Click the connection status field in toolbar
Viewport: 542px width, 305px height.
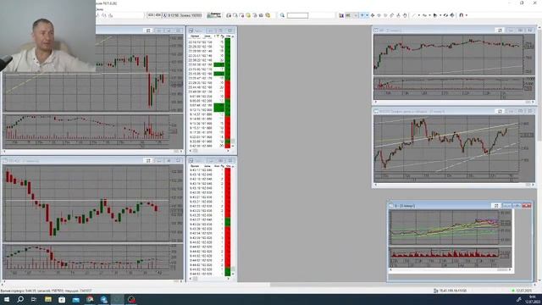click(x=183, y=15)
